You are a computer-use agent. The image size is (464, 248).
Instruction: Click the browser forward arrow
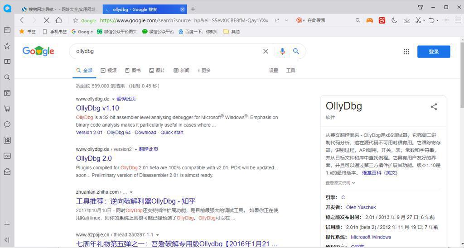pos(34,20)
